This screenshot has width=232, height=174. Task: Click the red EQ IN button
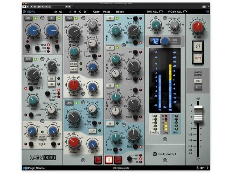pos(109,159)
